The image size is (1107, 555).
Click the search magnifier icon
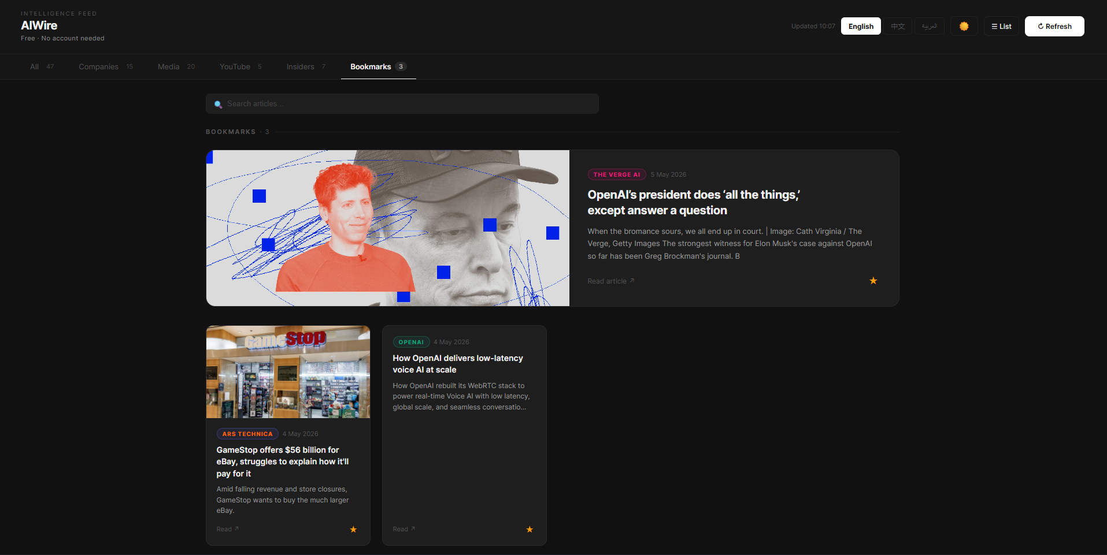(218, 104)
